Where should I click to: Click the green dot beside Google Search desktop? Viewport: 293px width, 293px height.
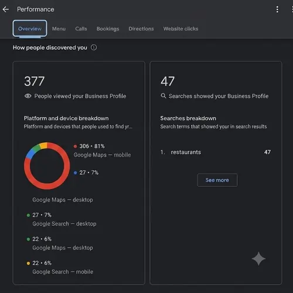point(28,215)
